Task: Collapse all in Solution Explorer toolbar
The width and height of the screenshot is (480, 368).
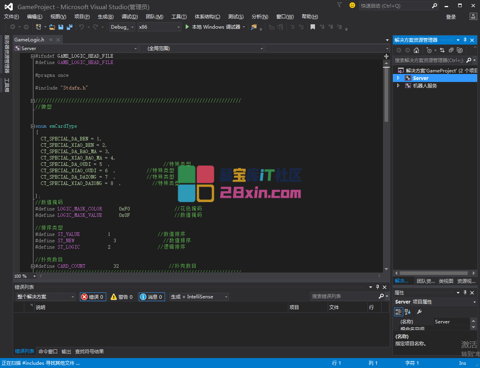Action: tap(451, 50)
